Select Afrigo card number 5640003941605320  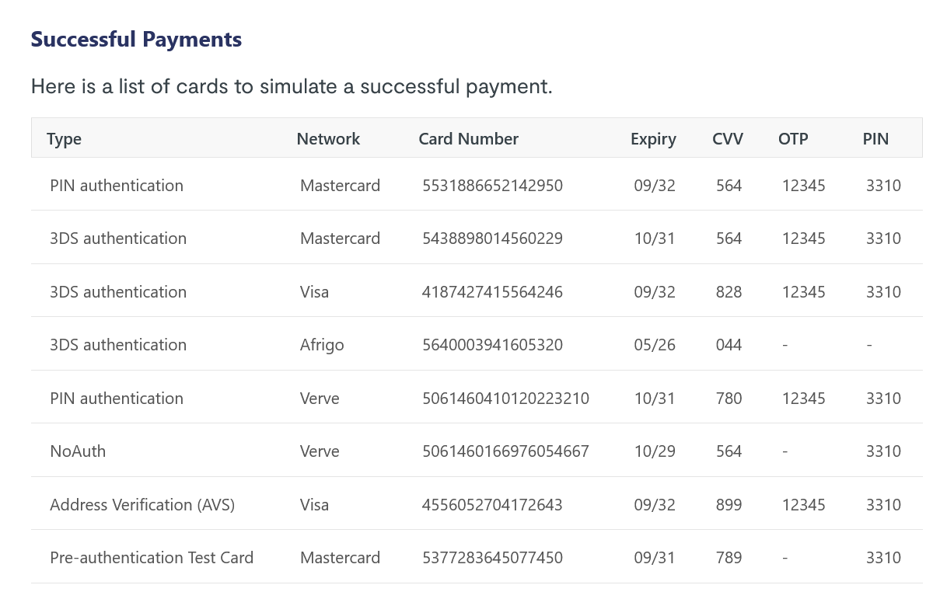click(492, 345)
